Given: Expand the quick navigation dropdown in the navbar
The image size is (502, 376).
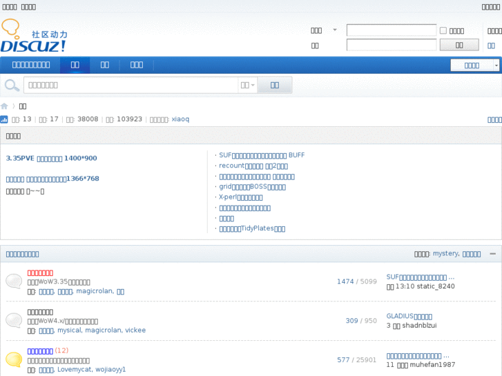Looking at the screenshot, I should pyautogui.click(x=496, y=66).
